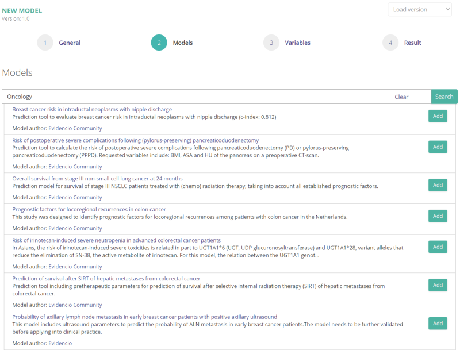Image resolution: width=460 pixels, height=350 pixels.
Task: Open breast cancer risk intraductal neoplasms link
Action: 92,109
